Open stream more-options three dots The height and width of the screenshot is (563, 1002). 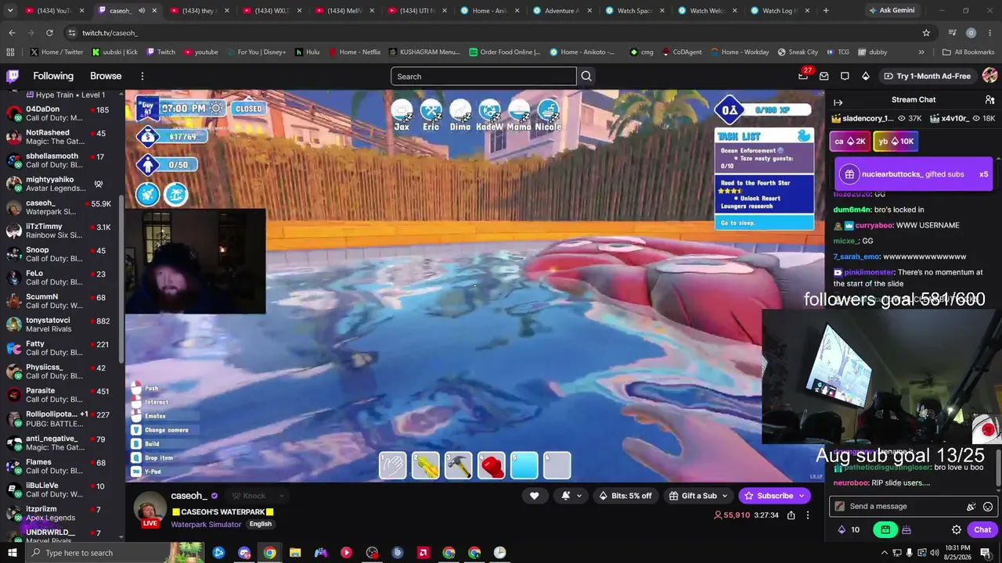[808, 515]
